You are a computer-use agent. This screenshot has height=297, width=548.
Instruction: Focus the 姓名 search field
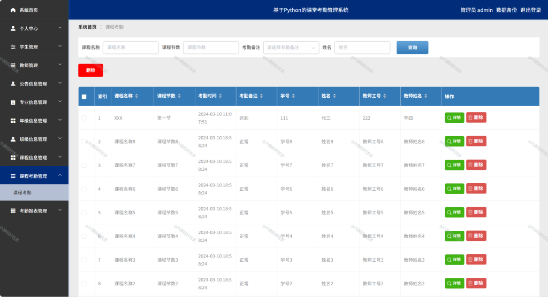[362, 48]
